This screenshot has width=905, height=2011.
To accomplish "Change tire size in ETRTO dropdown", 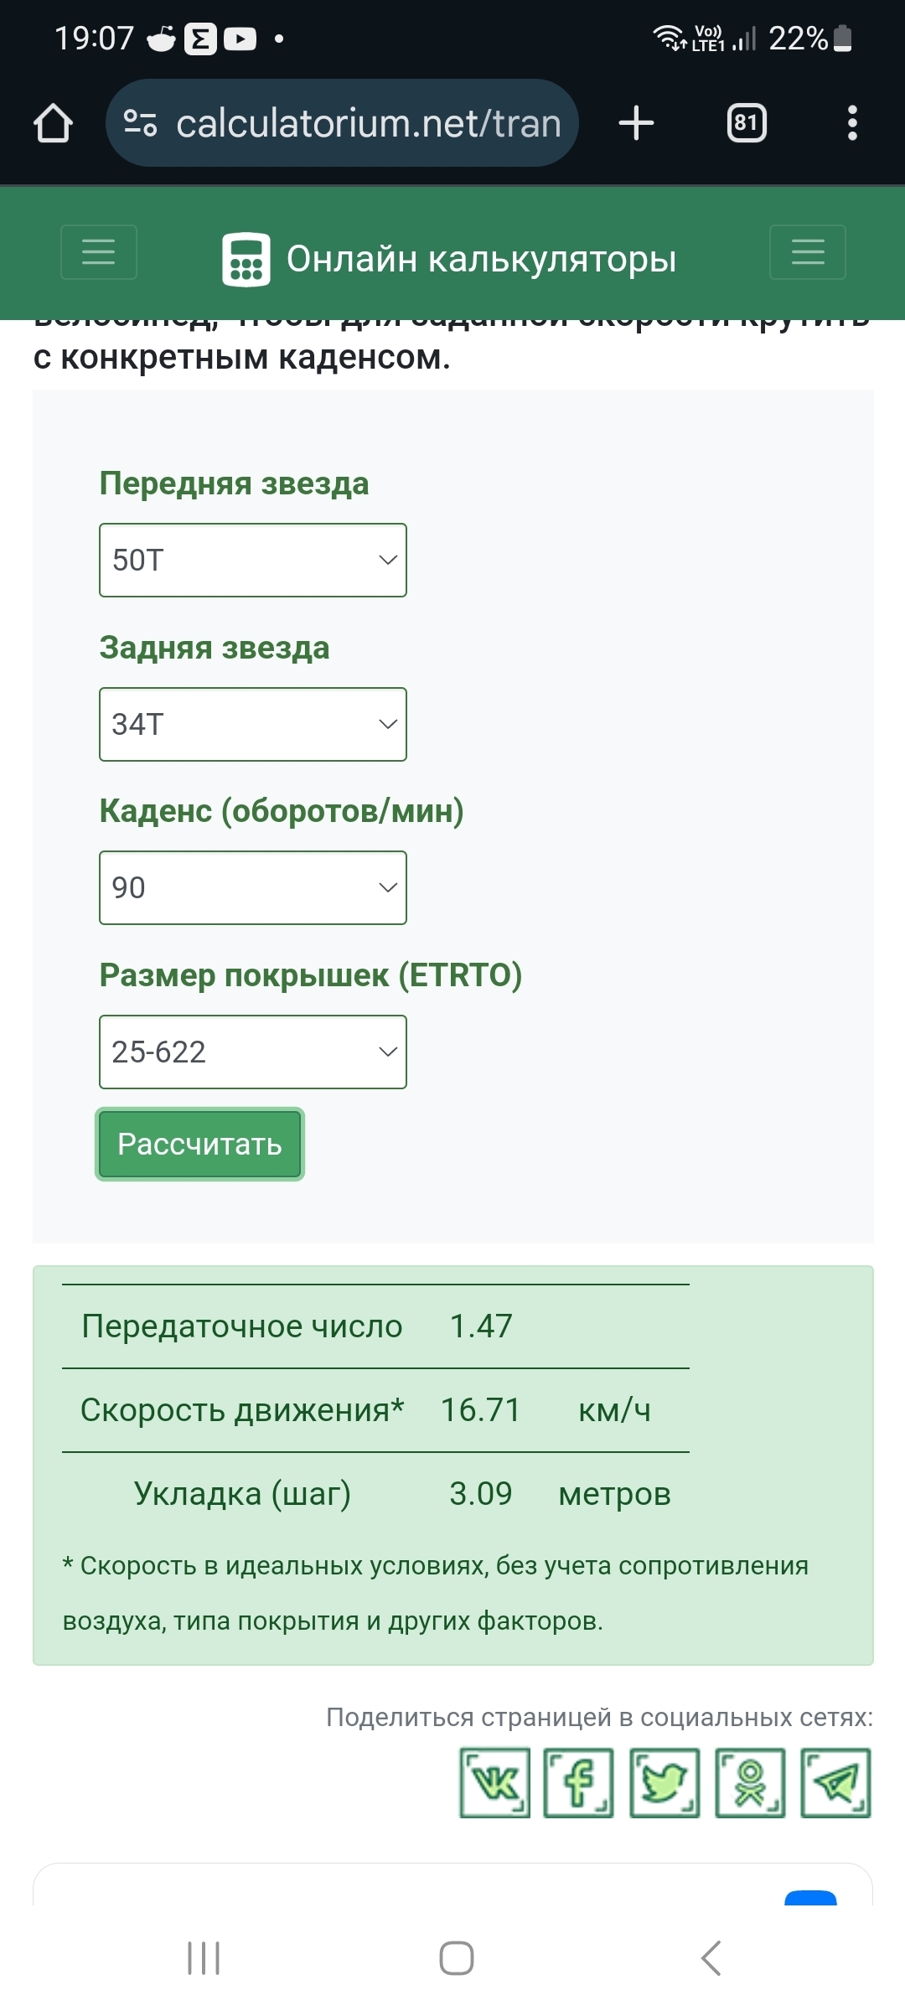I will pos(253,1052).
